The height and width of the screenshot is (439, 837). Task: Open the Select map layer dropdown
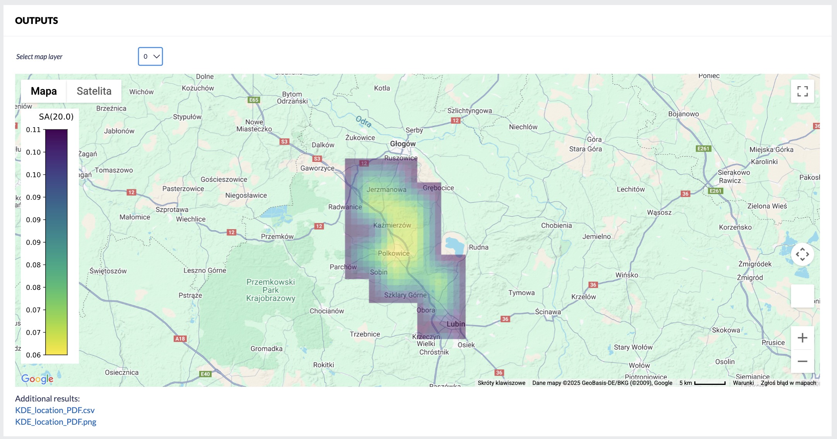[150, 56]
